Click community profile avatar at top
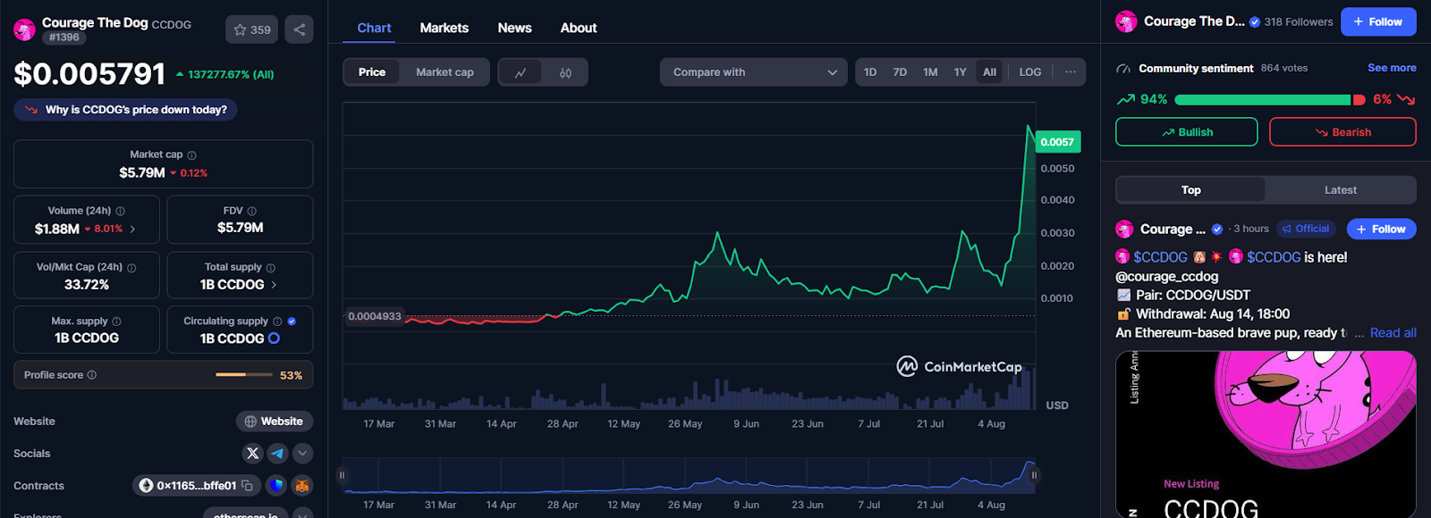This screenshot has height=518, width=1431. (1126, 21)
